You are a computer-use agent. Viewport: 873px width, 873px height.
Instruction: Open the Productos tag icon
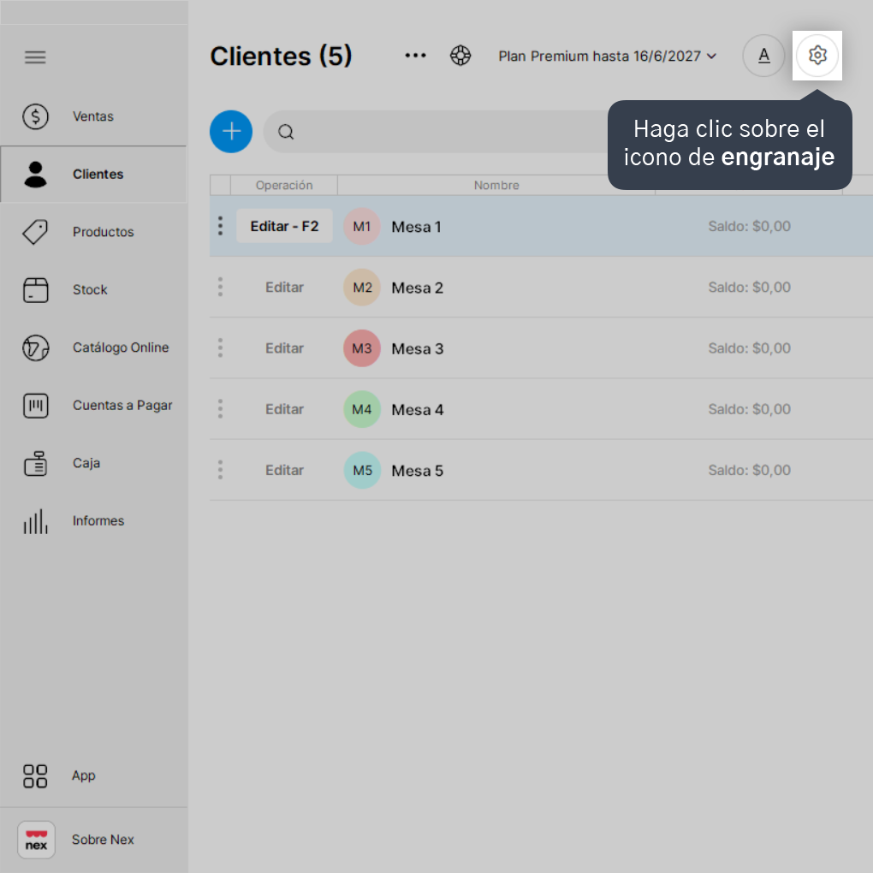36,232
